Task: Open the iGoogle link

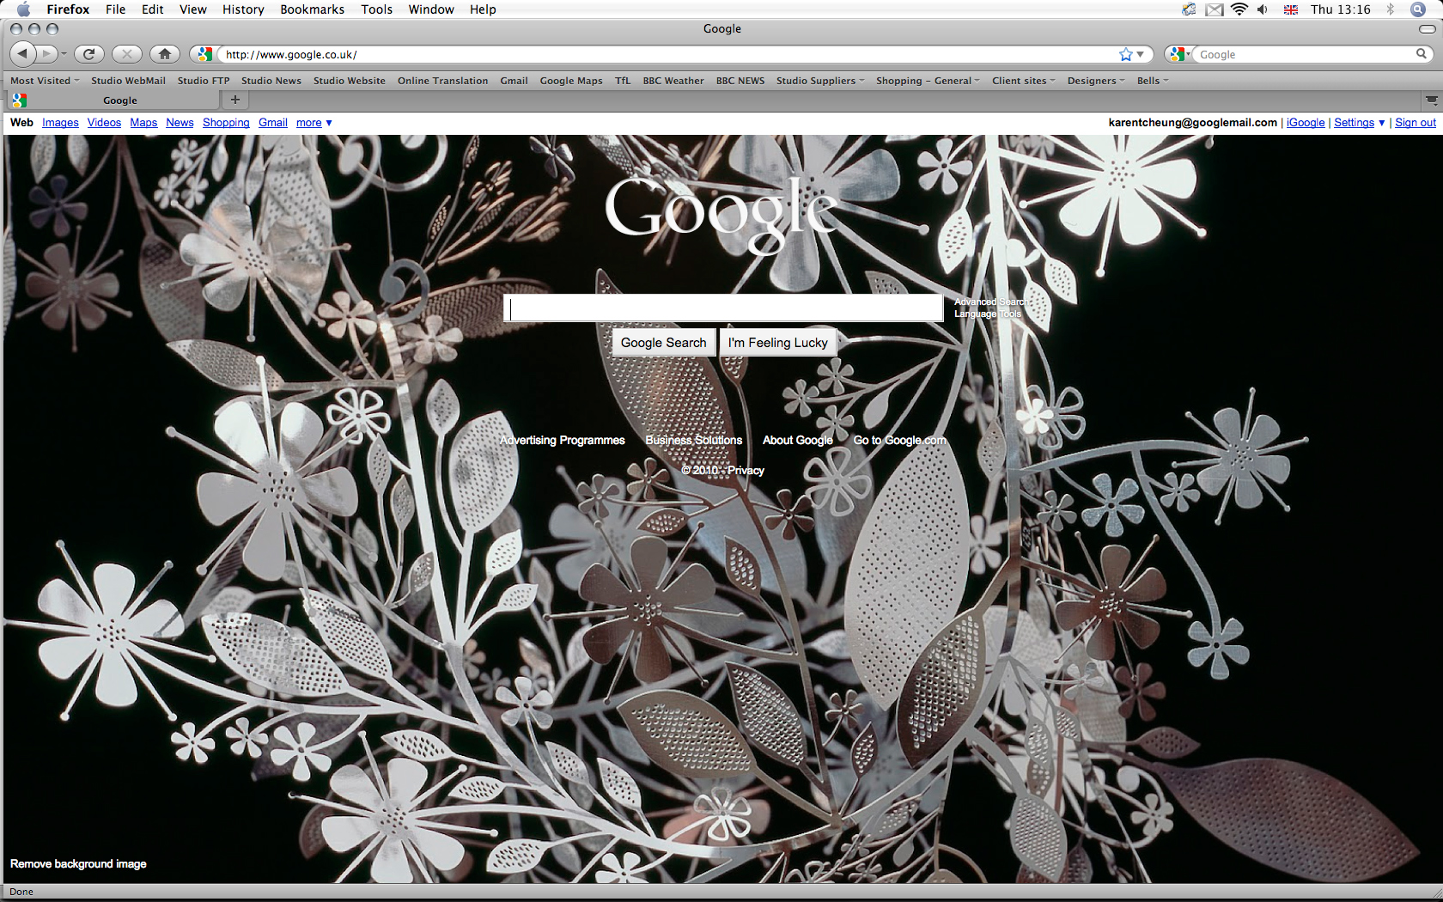Action: pos(1306,123)
